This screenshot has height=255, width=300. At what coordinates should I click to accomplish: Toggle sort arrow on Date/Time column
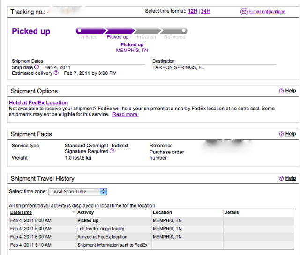(x=73, y=212)
